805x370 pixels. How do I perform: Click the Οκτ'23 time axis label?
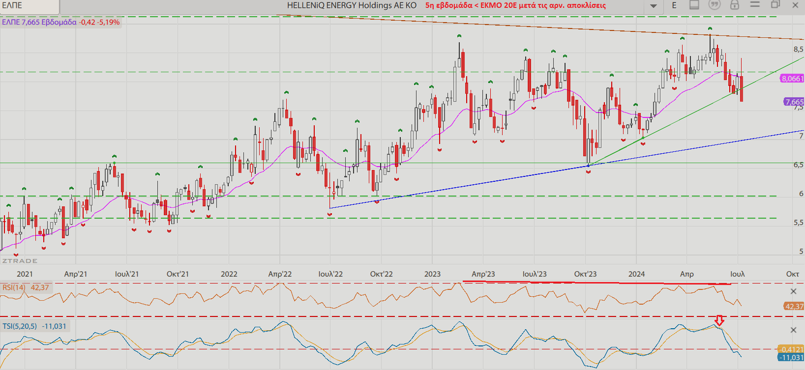585,274
